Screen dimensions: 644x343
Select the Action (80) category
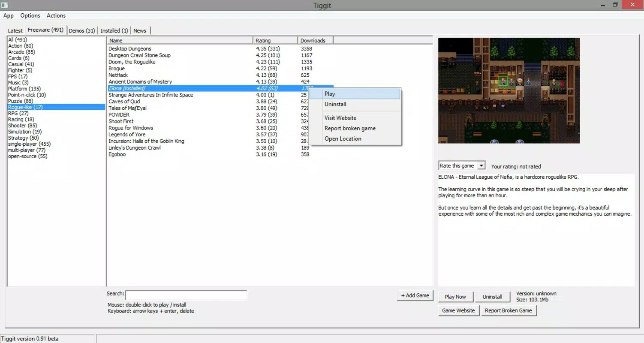point(21,46)
